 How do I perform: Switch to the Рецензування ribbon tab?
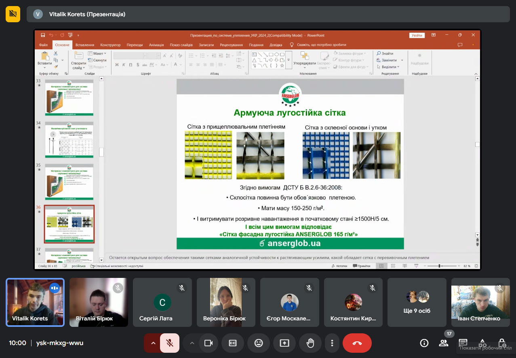[232, 45]
